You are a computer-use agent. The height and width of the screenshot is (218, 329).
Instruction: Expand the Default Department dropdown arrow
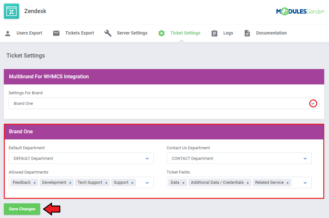pos(147,159)
